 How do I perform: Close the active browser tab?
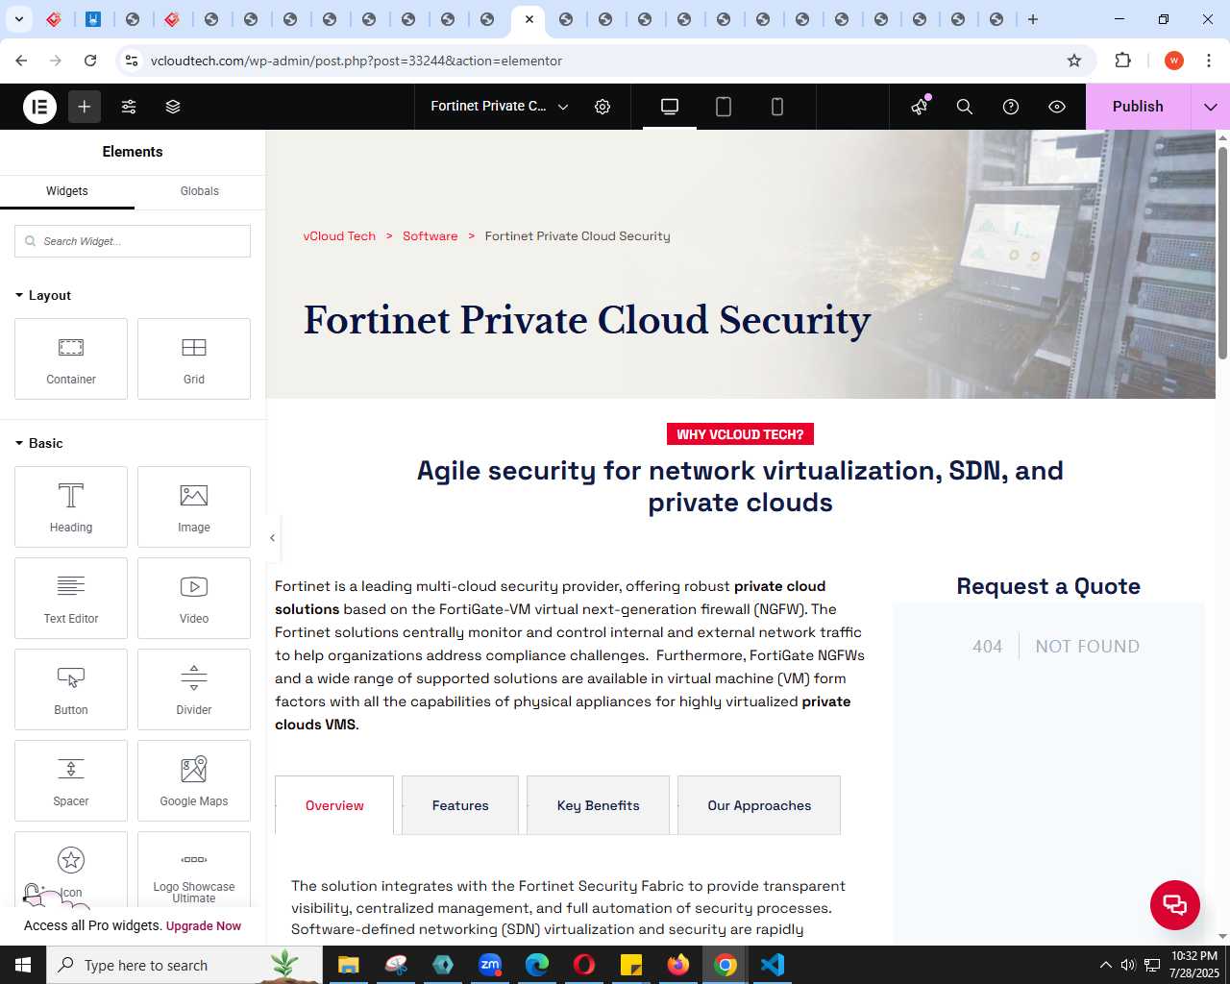(x=529, y=19)
